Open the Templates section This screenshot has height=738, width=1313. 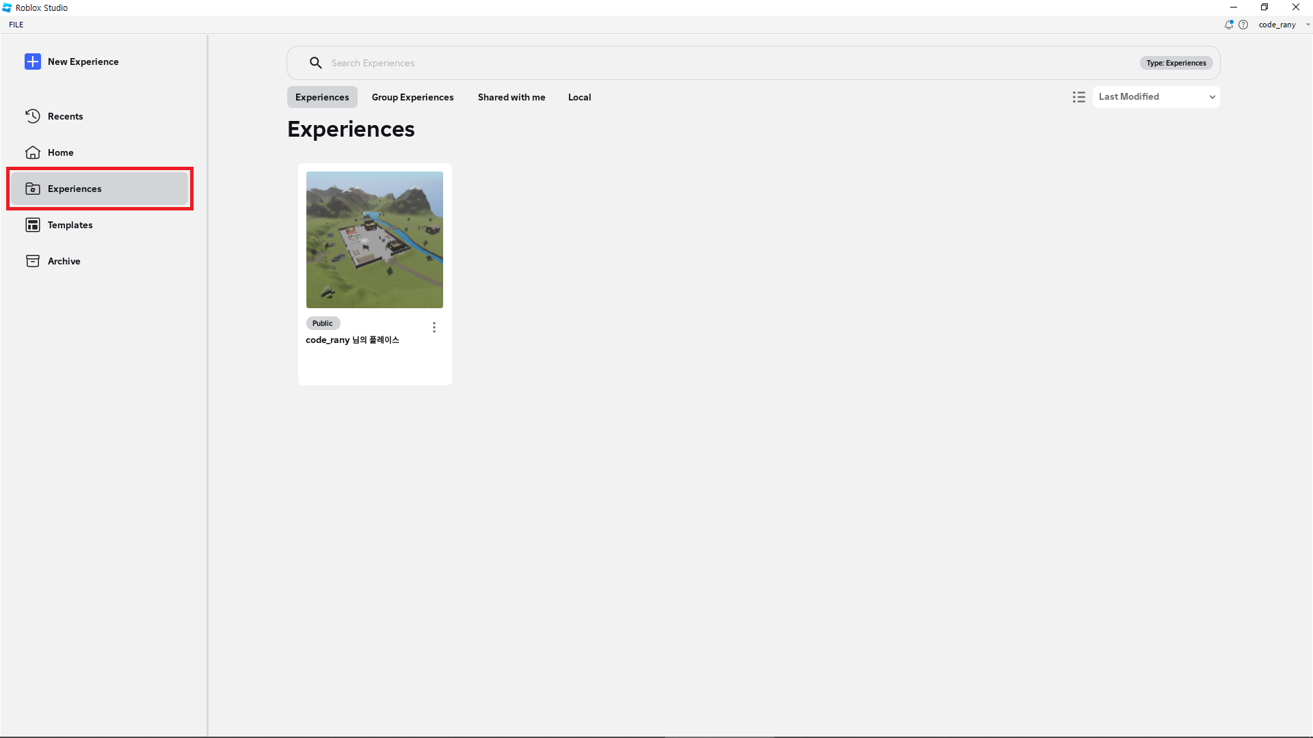click(70, 225)
